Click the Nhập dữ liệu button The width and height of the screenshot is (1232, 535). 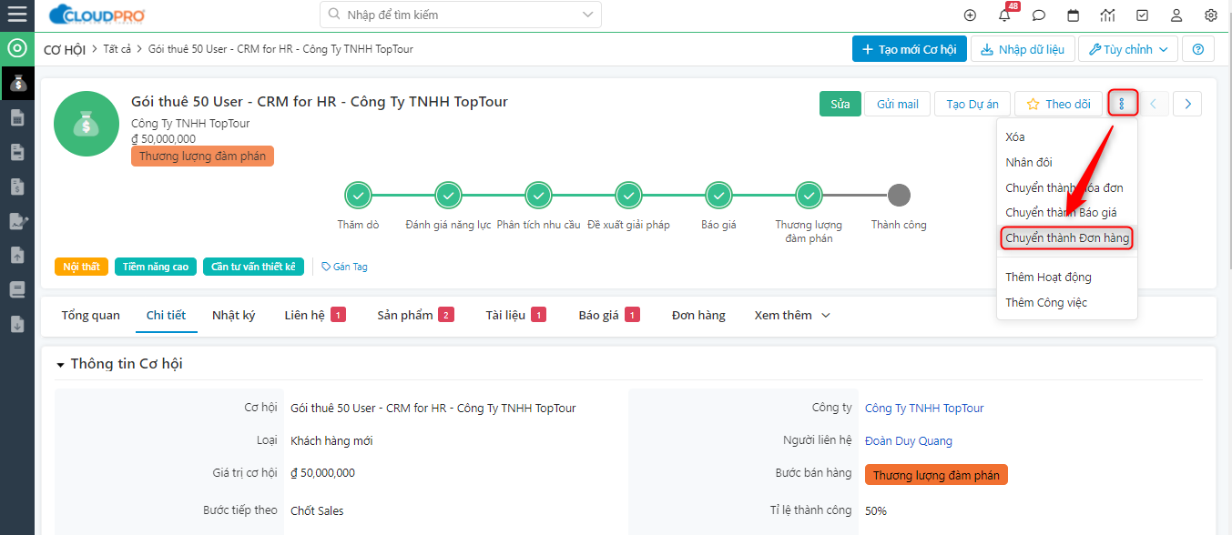pos(1023,49)
